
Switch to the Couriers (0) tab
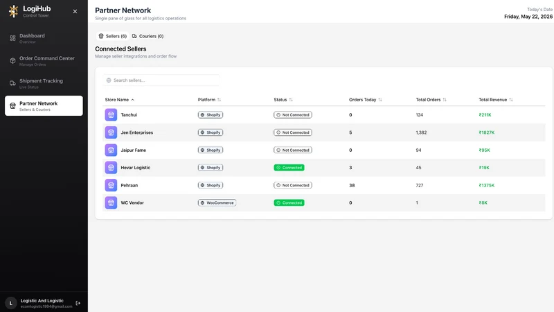tap(148, 36)
